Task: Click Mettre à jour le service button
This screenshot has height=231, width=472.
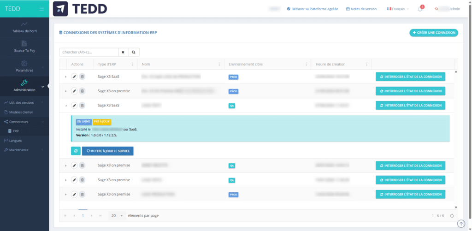Action: [107, 151]
